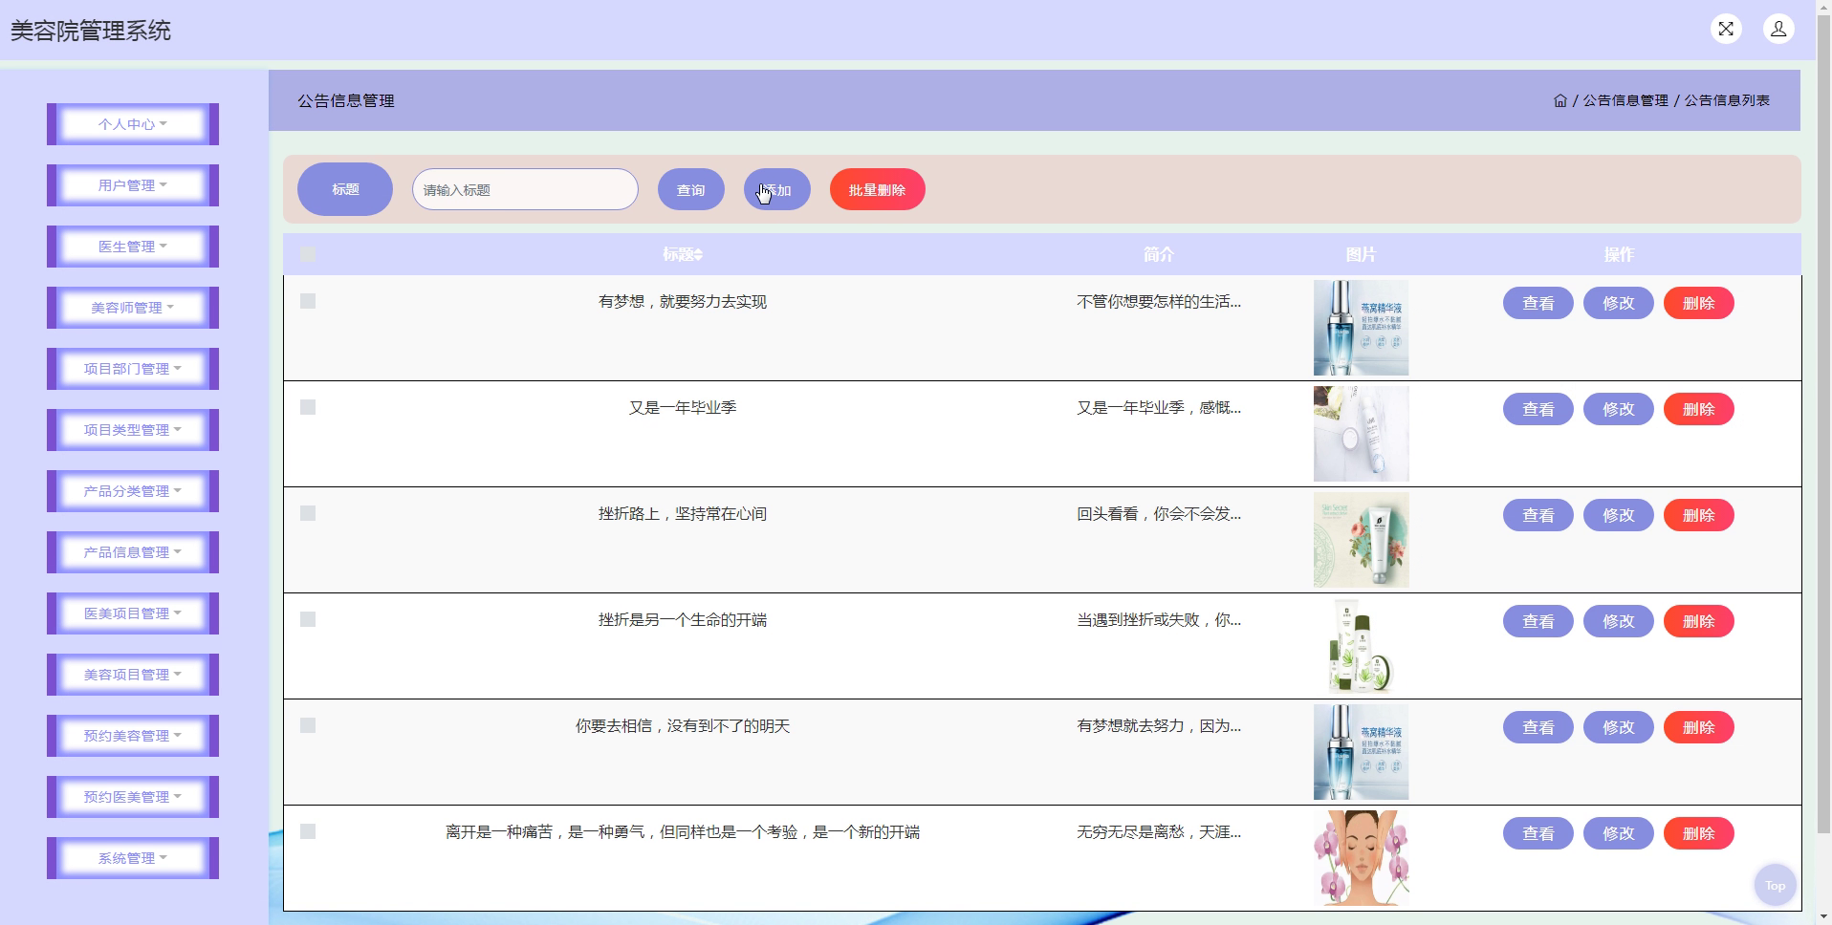Click the Top back-to-top button
Image resolution: width=1832 pixels, height=925 pixels.
pyautogui.click(x=1775, y=885)
